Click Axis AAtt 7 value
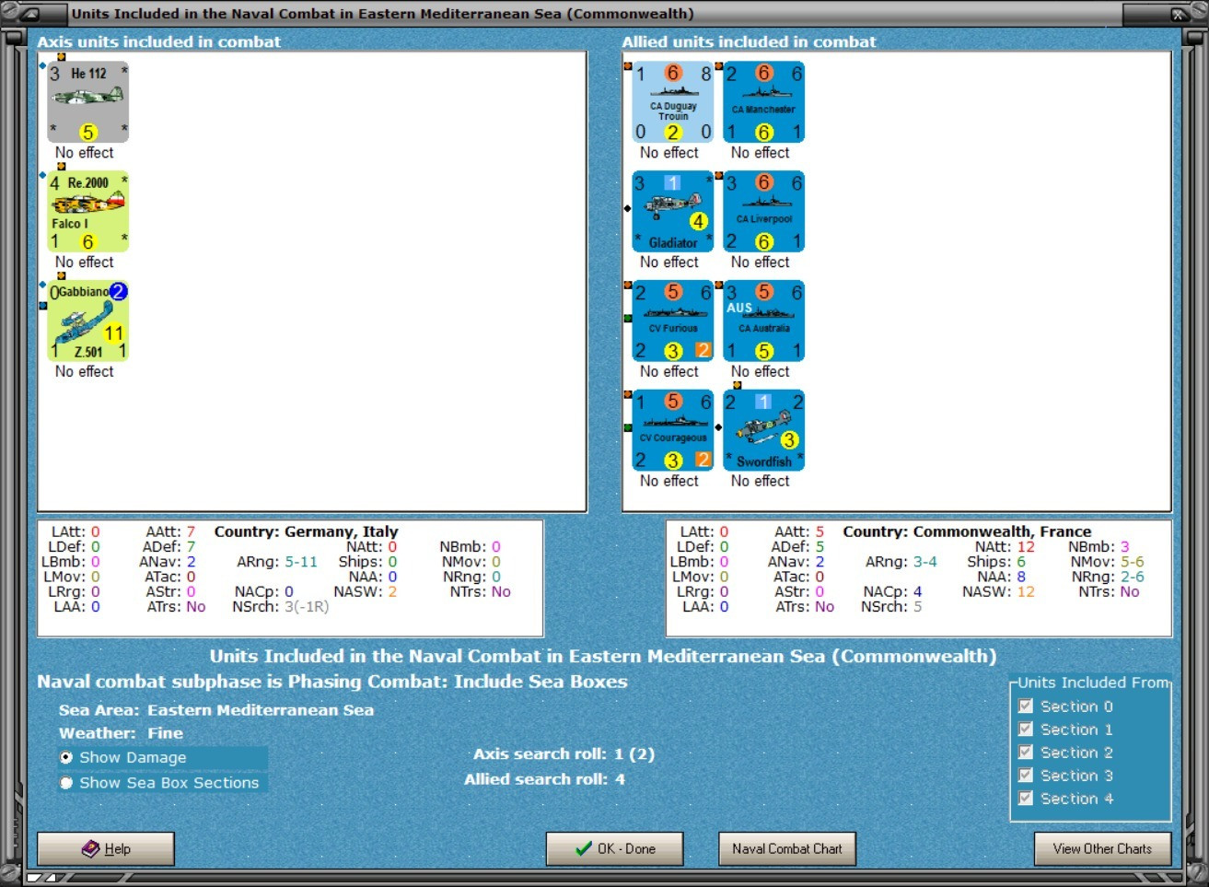Screen dimensions: 1209x887 pos(191,531)
